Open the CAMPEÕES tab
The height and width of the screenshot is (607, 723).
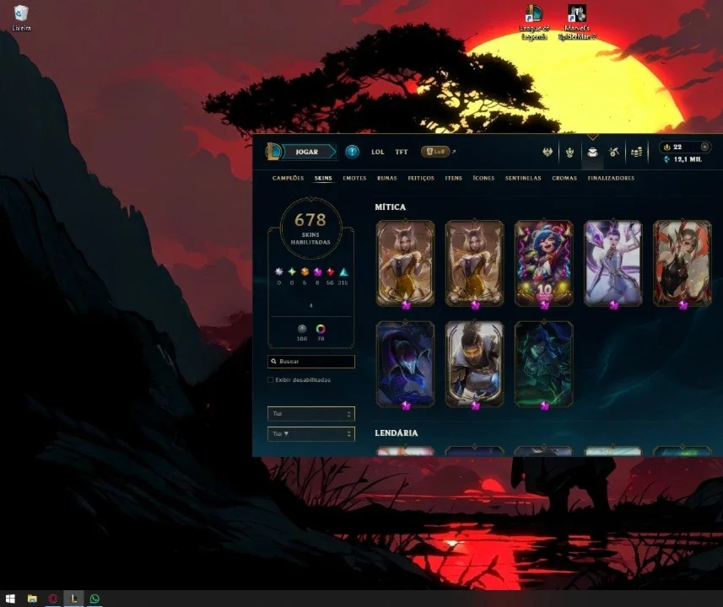[x=288, y=178]
